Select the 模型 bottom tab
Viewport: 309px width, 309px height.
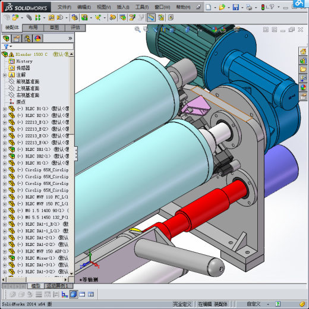[x=36, y=286]
